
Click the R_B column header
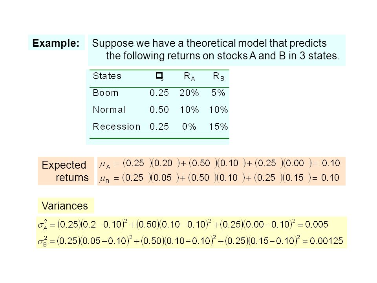coord(219,77)
